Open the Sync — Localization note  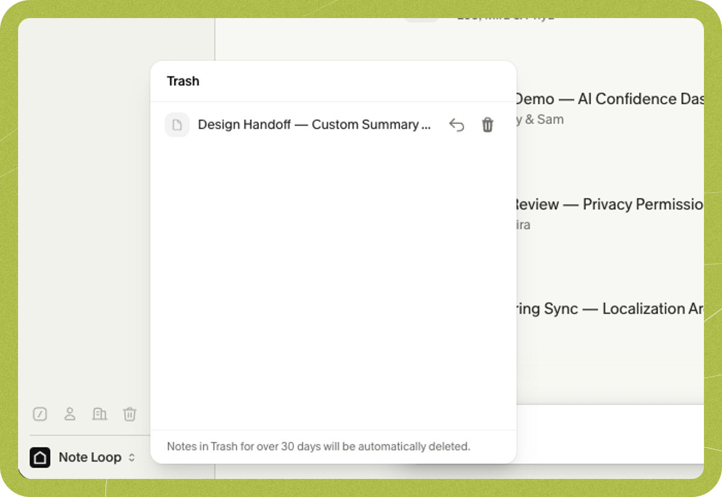point(610,308)
